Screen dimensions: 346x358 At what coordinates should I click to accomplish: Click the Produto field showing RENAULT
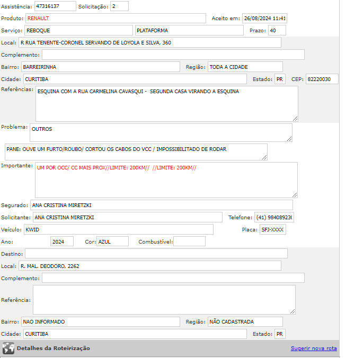[116, 18]
